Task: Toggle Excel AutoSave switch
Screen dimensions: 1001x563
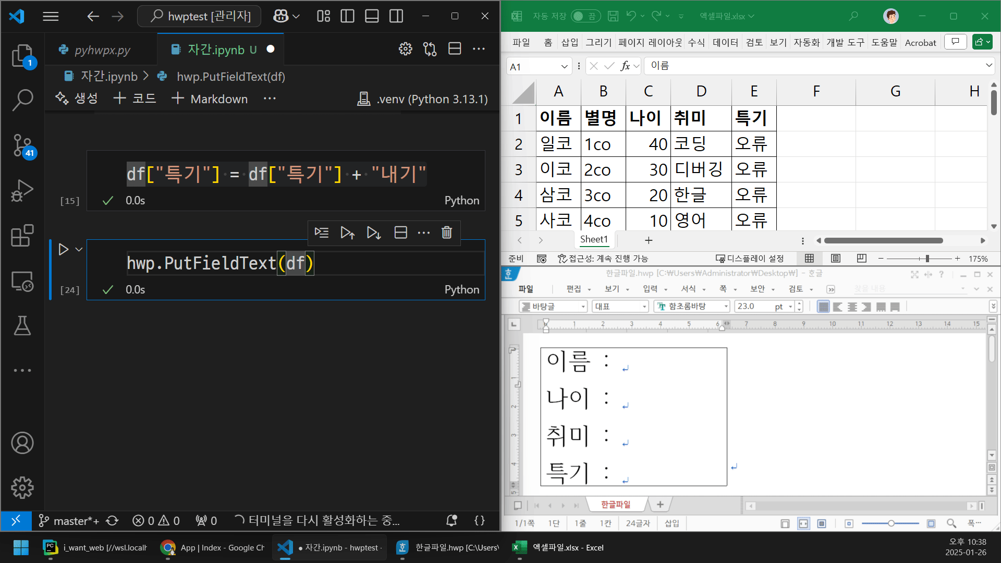Action: (x=585, y=16)
